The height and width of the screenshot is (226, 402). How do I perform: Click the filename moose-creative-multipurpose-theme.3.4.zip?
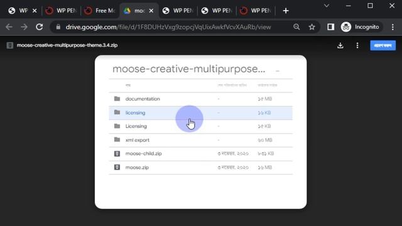pyautogui.click(x=67, y=45)
